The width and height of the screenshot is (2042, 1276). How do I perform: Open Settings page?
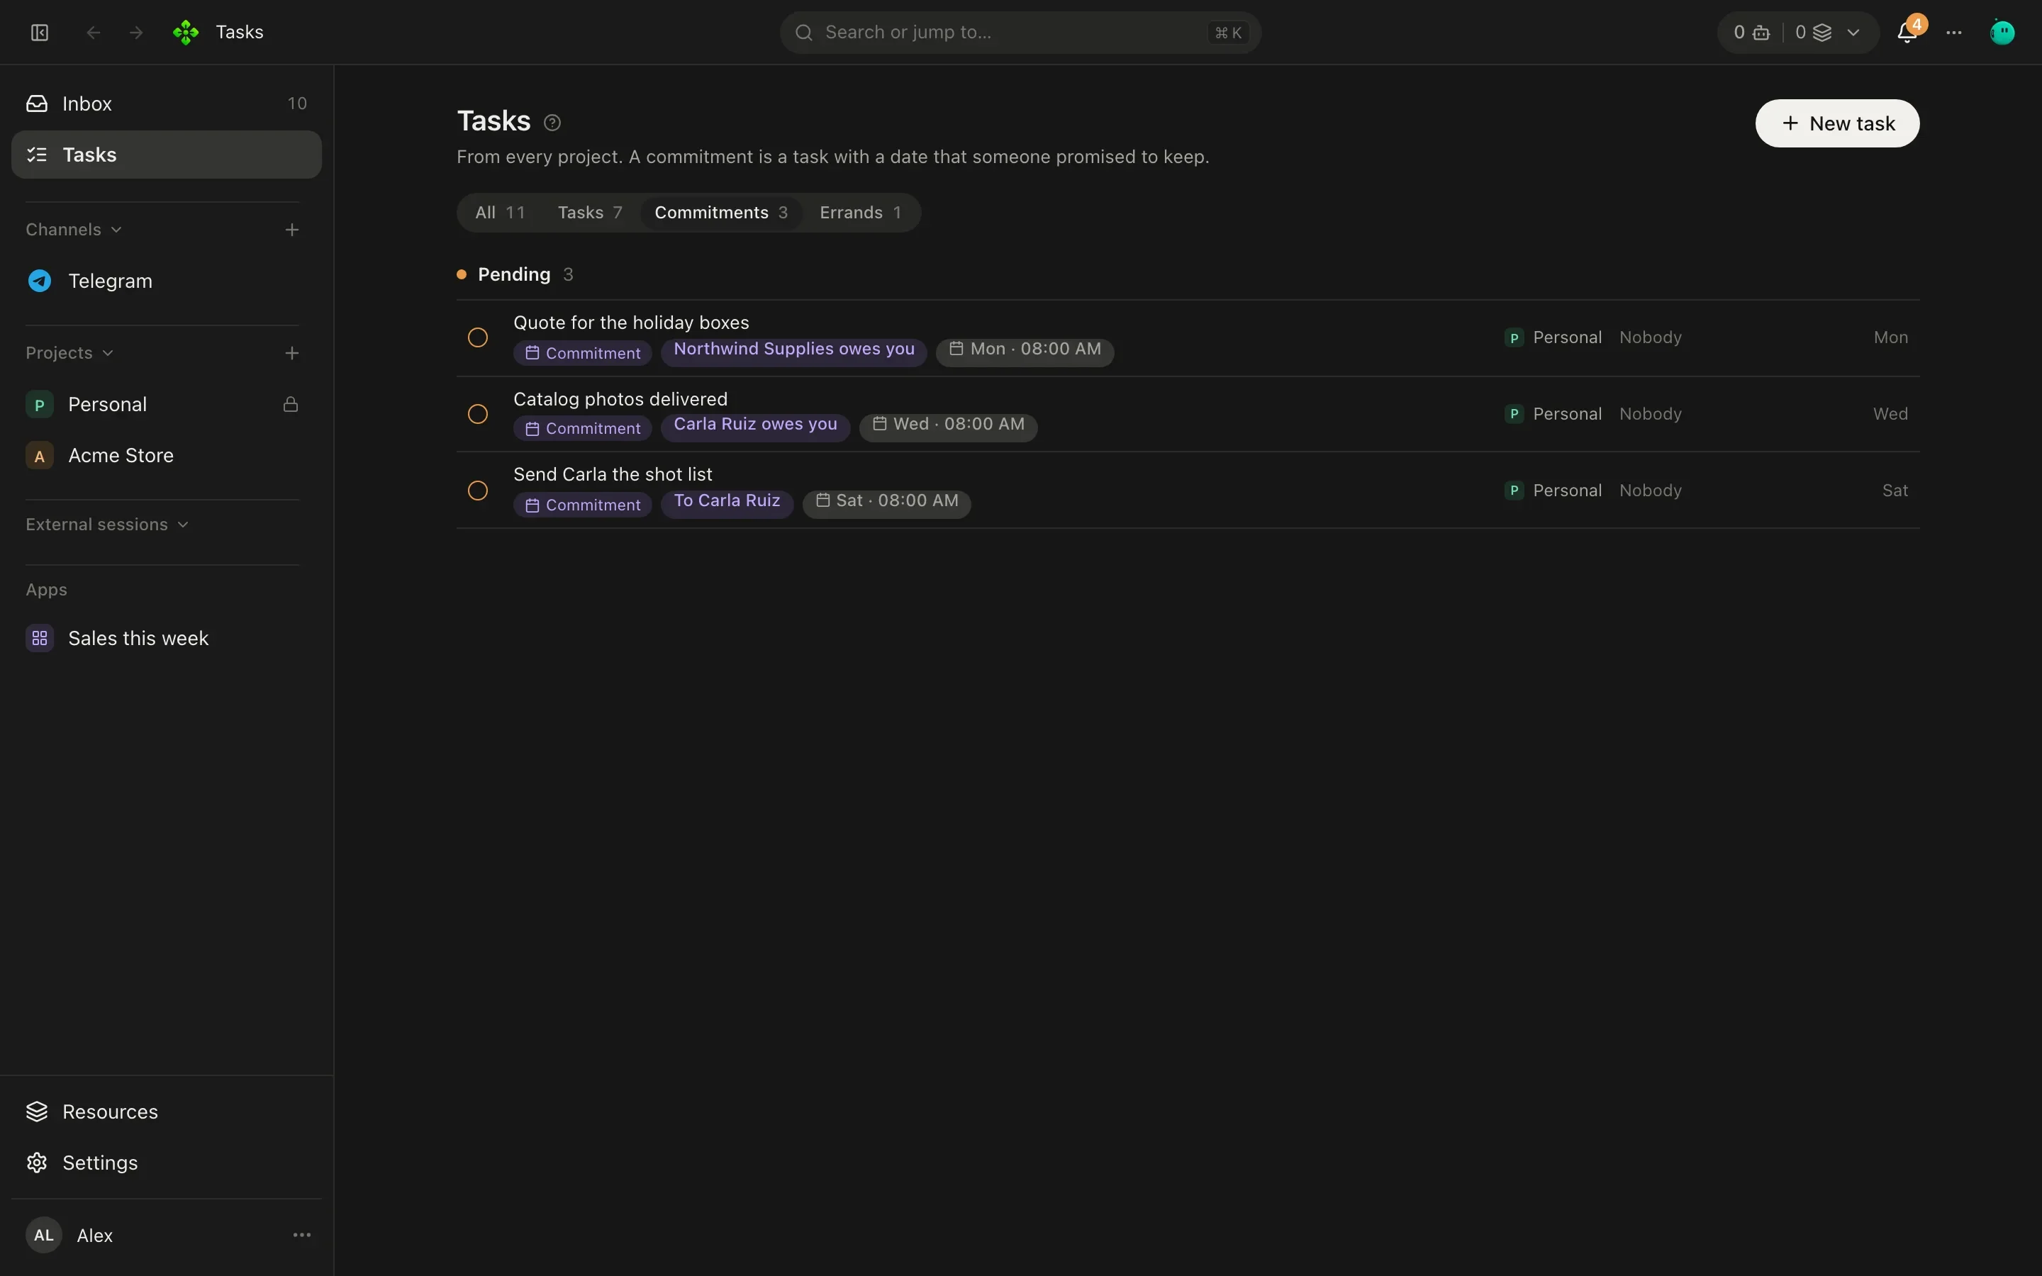click(166, 1162)
